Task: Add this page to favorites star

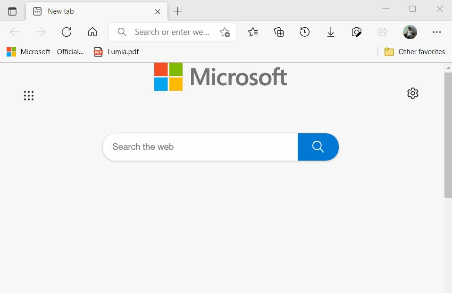Action: click(x=225, y=32)
